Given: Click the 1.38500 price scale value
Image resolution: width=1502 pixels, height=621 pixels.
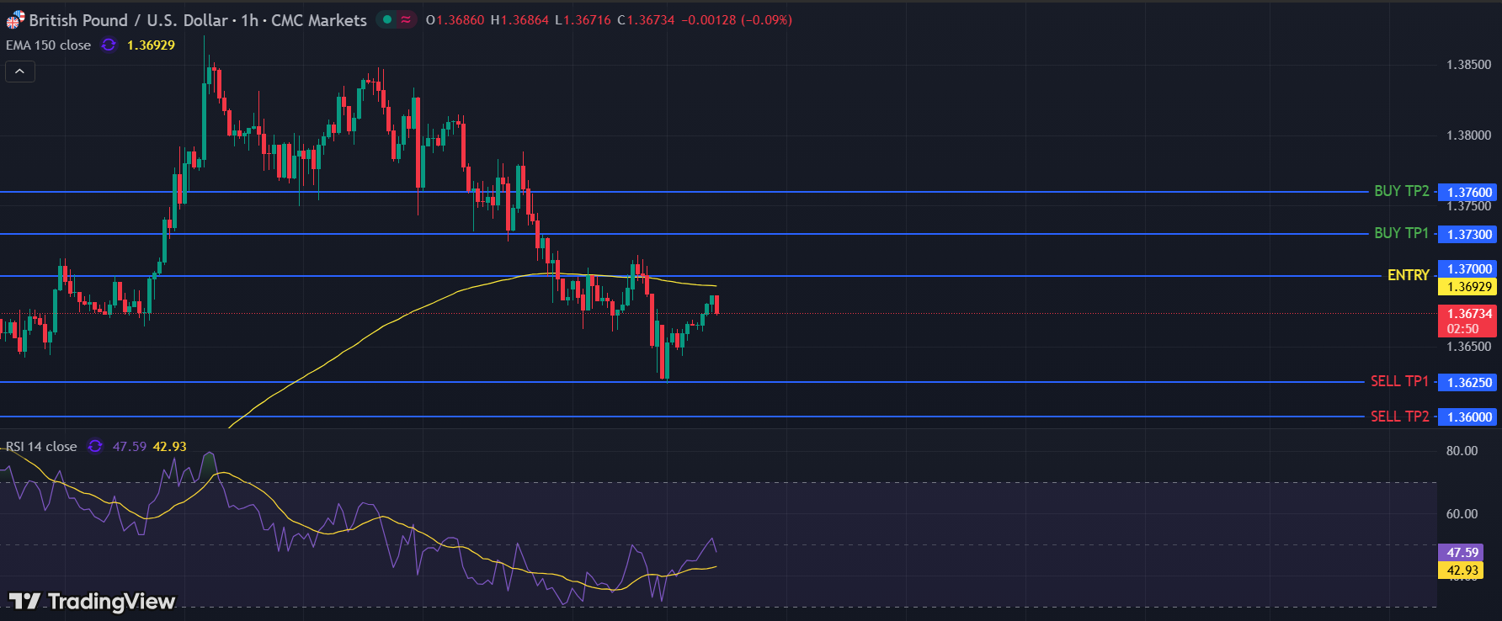Looking at the screenshot, I should coord(1467,65).
